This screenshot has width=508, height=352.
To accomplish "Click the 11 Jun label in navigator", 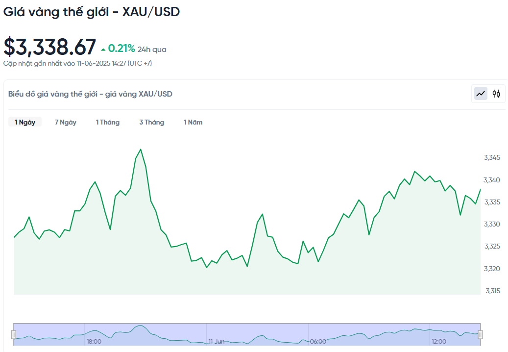I will (x=217, y=342).
